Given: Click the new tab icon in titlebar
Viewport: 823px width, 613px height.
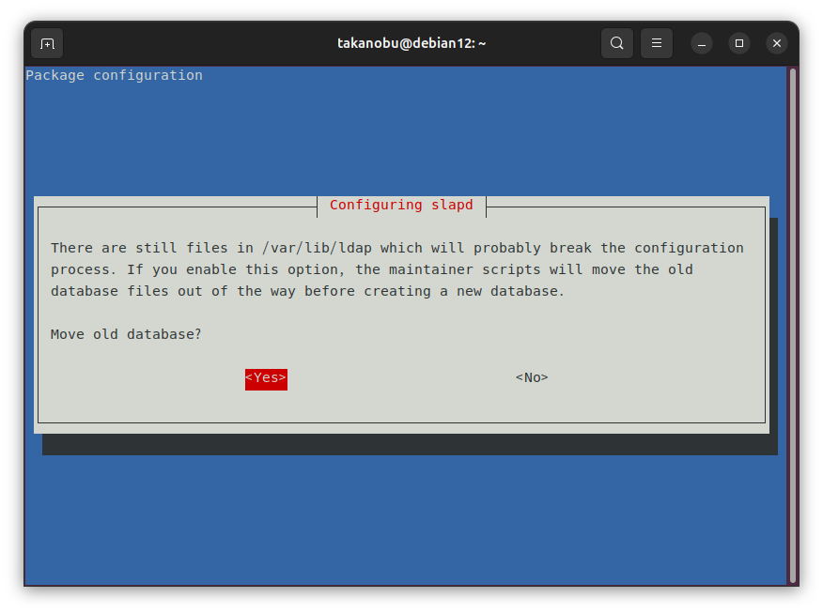Looking at the screenshot, I should [x=47, y=43].
